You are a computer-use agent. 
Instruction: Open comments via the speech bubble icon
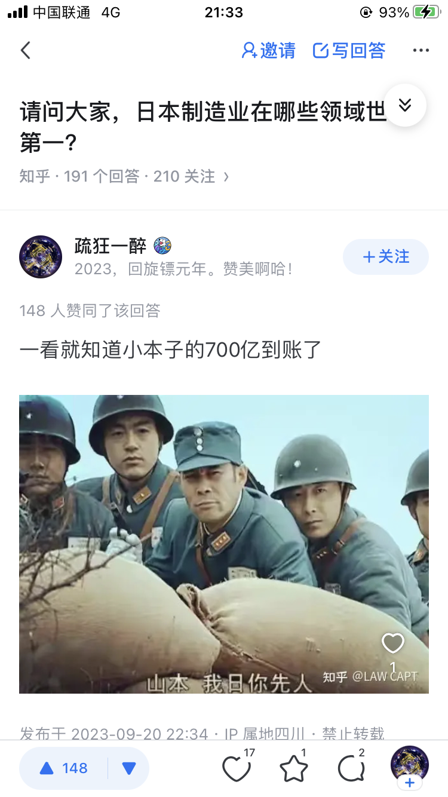coord(351,768)
